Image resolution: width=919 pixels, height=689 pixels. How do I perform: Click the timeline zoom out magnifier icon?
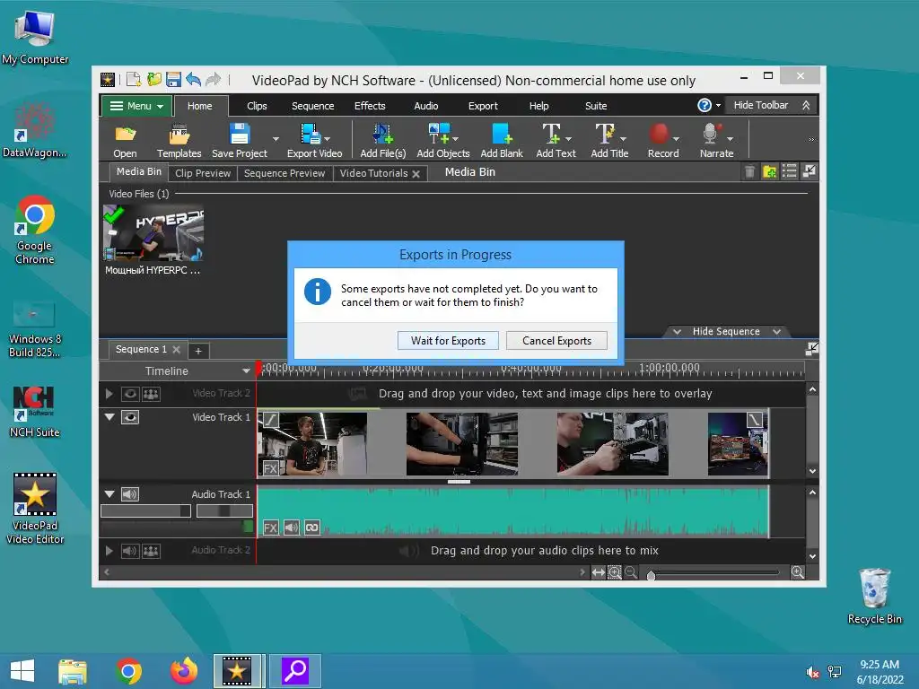click(631, 572)
